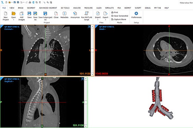This screenshot has height=128, width=193.
Task: Click the quick access open folder icon
Action: pos(10,2)
